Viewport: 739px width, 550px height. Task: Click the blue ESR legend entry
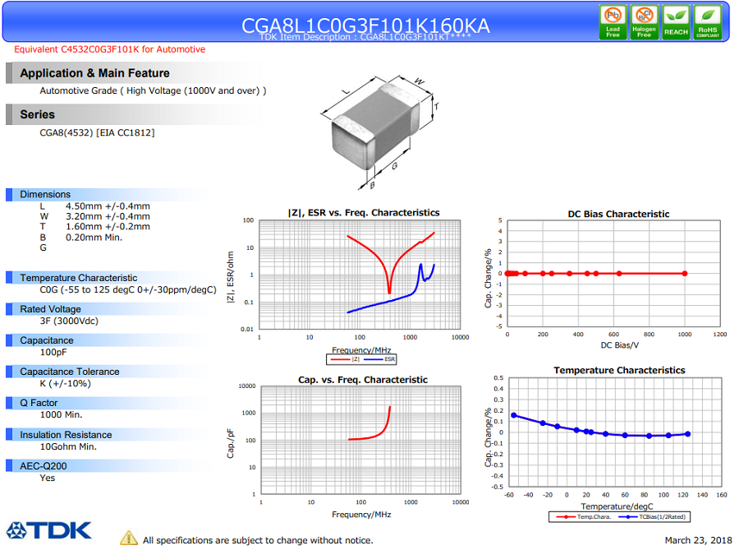379,359
